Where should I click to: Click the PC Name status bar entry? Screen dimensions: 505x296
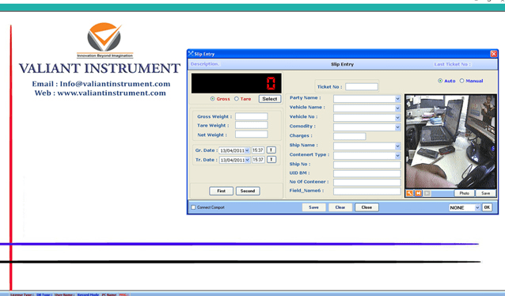(x=109, y=294)
